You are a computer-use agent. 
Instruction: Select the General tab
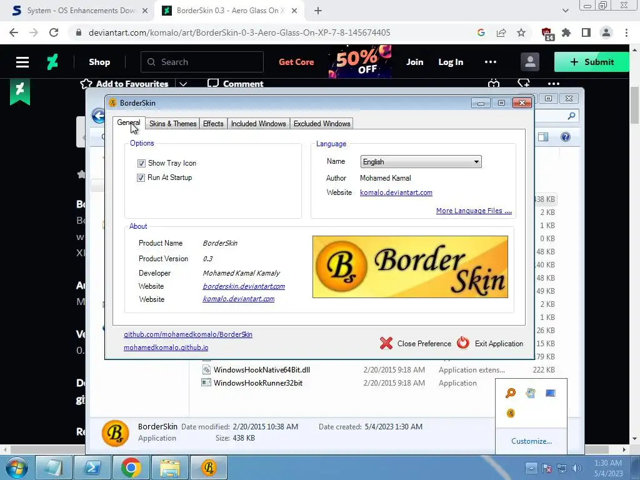(129, 122)
